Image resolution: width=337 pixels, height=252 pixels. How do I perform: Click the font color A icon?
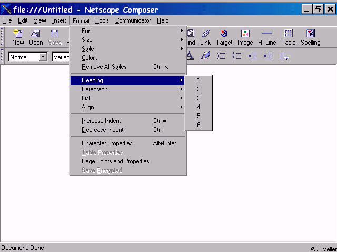pyautogui.click(x=190, y=56)
